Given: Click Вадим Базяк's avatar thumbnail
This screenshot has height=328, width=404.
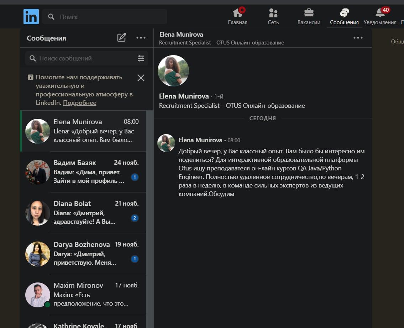Looking at the screenshot, I should click(x=38, y=172).
